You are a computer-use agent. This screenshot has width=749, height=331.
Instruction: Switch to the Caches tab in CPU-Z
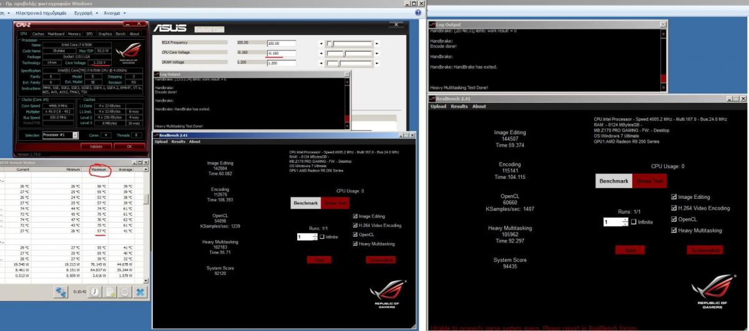pos(38,34)
